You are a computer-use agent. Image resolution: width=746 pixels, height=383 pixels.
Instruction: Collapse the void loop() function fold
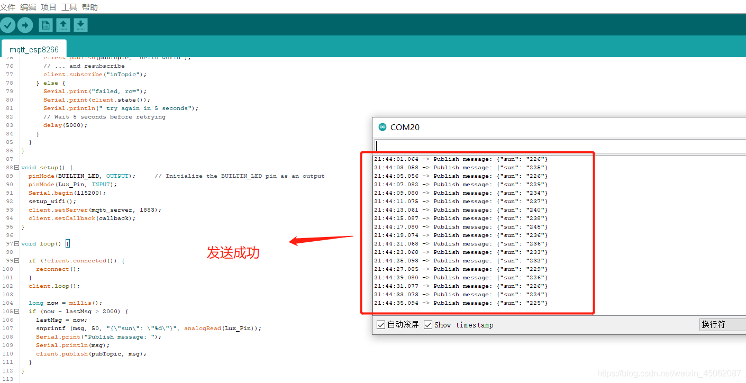pos(16,244)
